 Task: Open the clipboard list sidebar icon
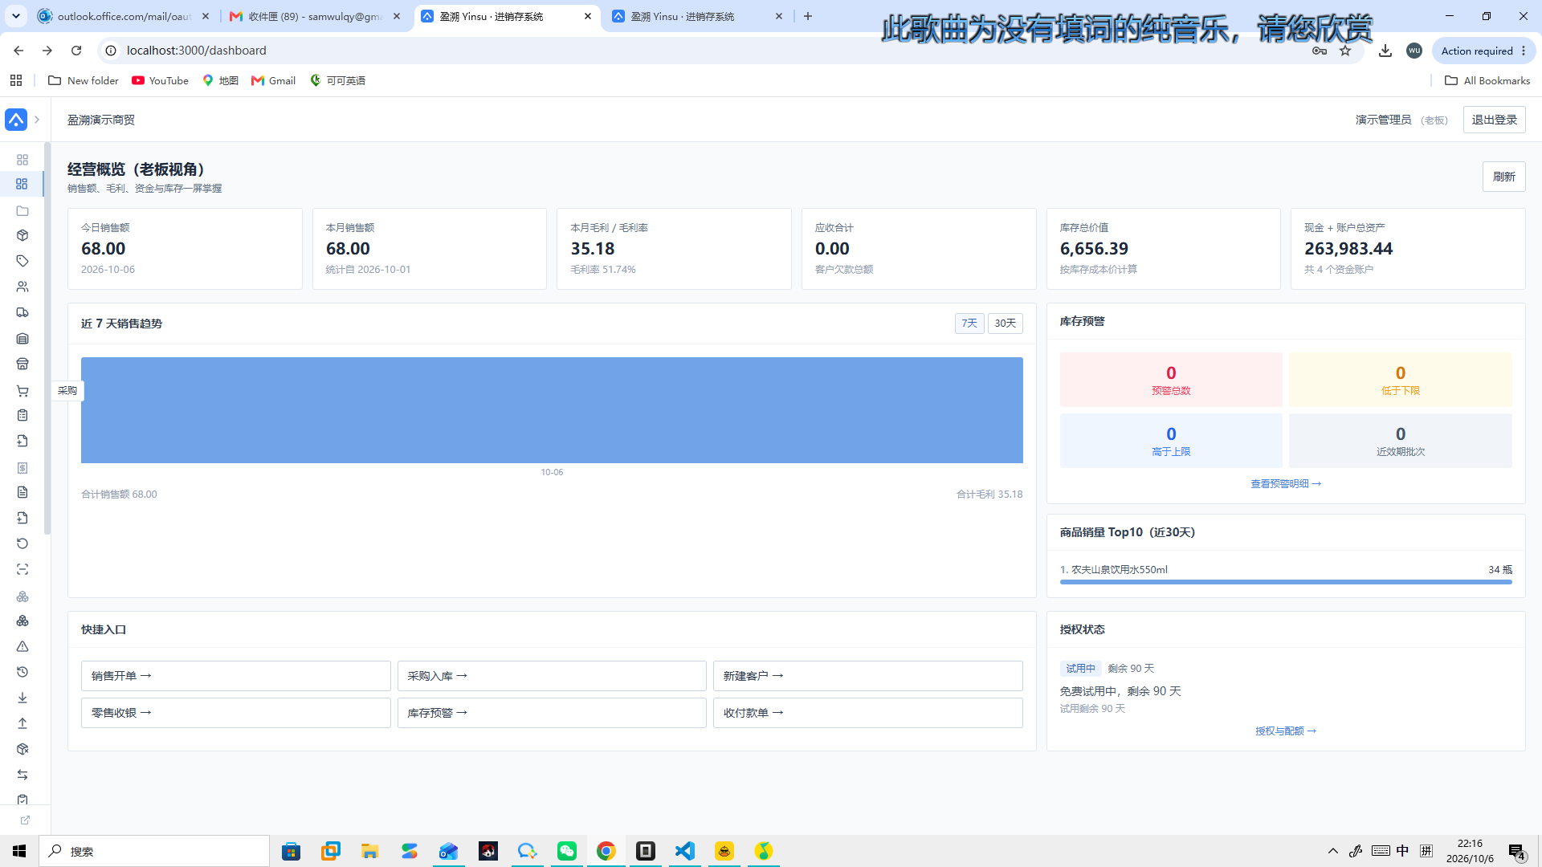tap(22, 415)
